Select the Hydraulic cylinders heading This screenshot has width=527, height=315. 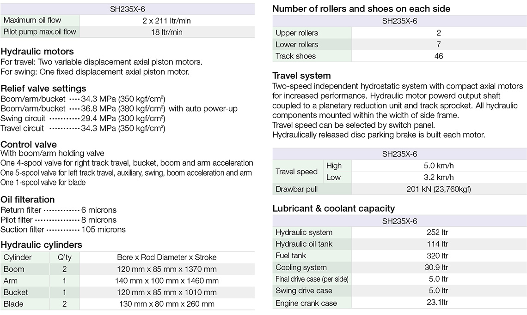click(x=42, y=244)
